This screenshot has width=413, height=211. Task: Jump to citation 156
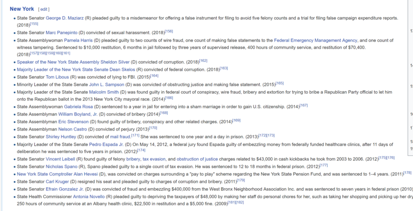169,31
